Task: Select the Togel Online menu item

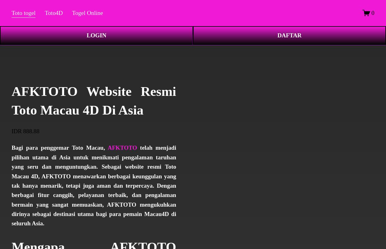Action: [87, 13]
